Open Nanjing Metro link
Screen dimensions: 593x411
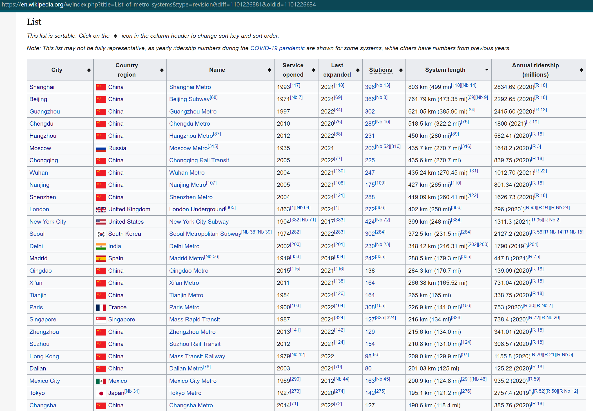point(188,185)
